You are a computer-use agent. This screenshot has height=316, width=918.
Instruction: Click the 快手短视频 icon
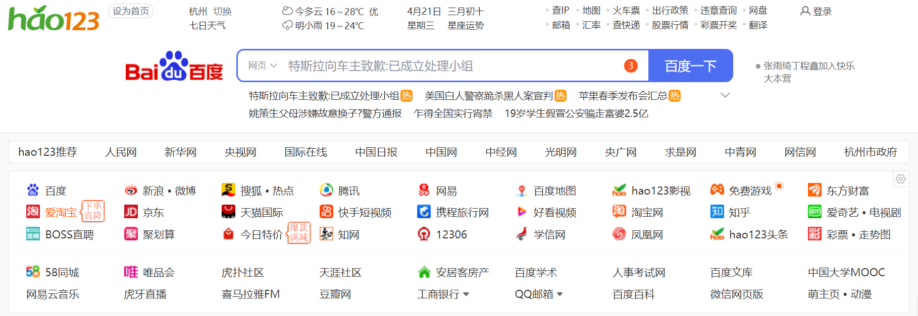click(326, 212)
